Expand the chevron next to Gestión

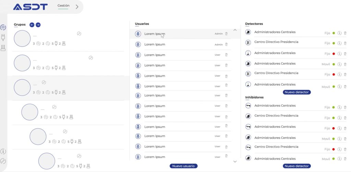tap(77, 6)
